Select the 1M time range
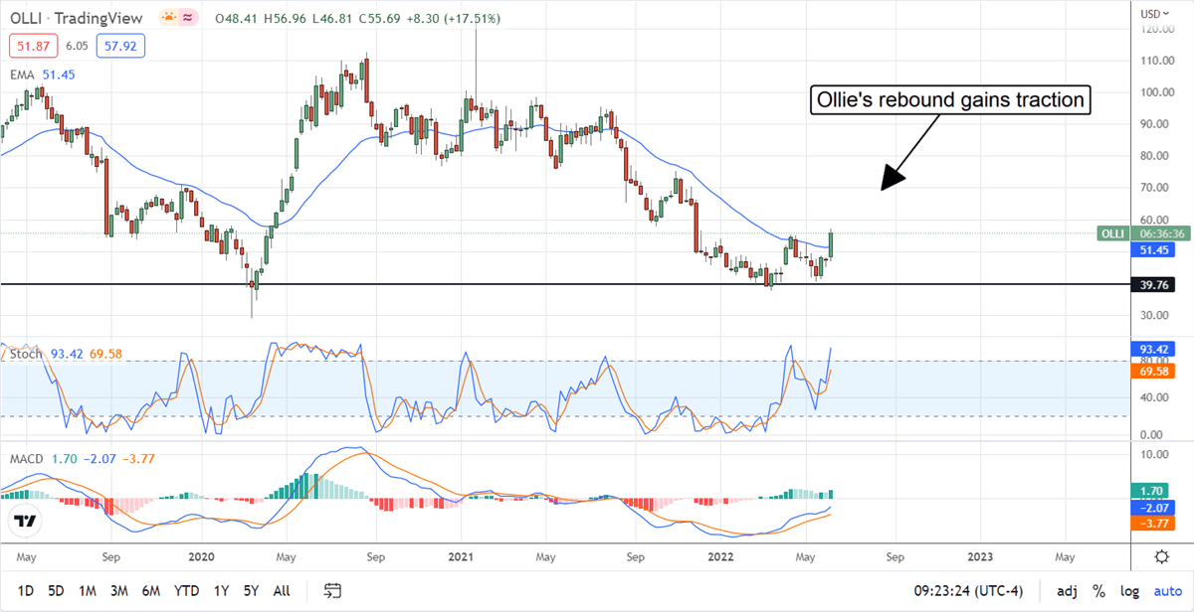This screenshot has height=612, width=1194. (x=88, y=591)
